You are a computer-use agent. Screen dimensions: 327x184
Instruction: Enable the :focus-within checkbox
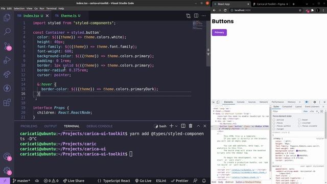click(x=274, y=126)
